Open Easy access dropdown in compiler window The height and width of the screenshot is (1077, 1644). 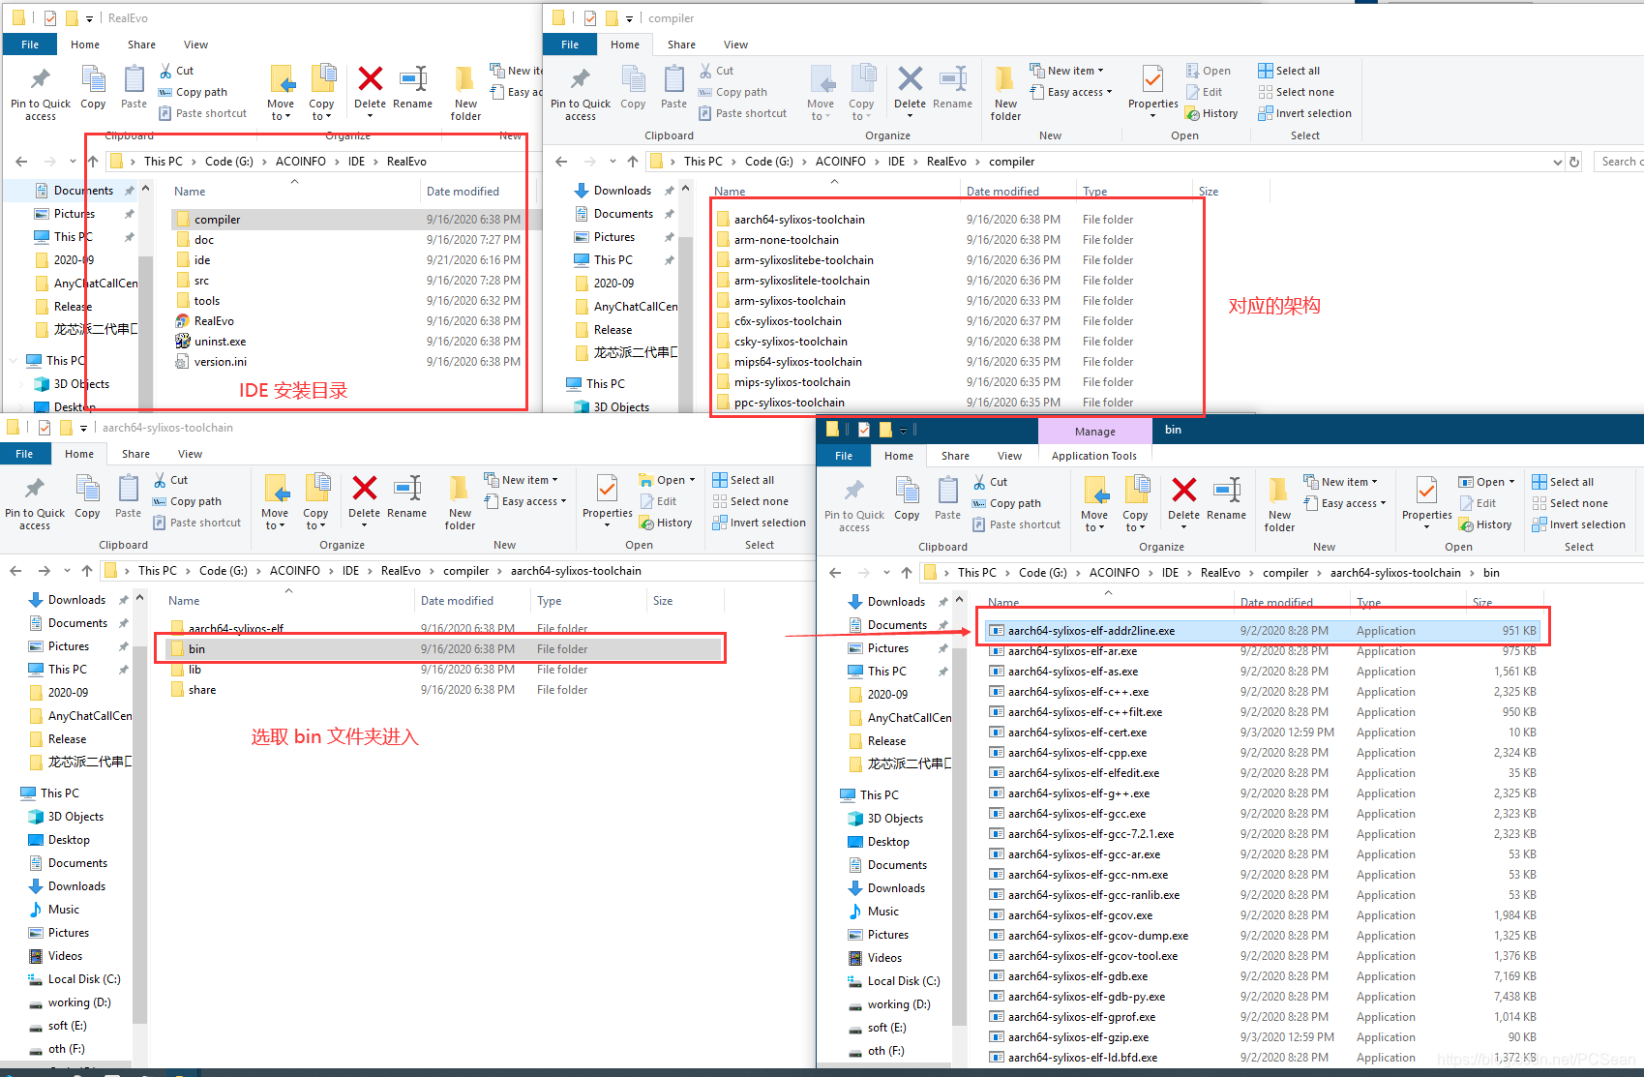pyautogui.click(x=1071, y=92)
